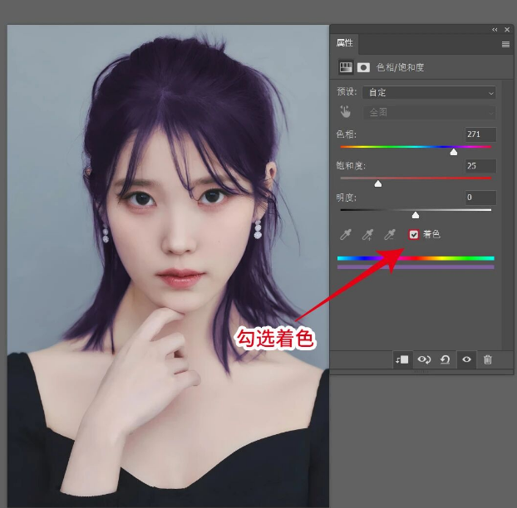Select the add-to-sample eyedropper
Viewport: 517px width, 508px height.
pyautogui.click(x=367, y=235)
